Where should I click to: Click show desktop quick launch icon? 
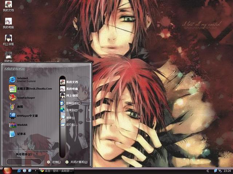pyautogui.click(x=30, y=171)
